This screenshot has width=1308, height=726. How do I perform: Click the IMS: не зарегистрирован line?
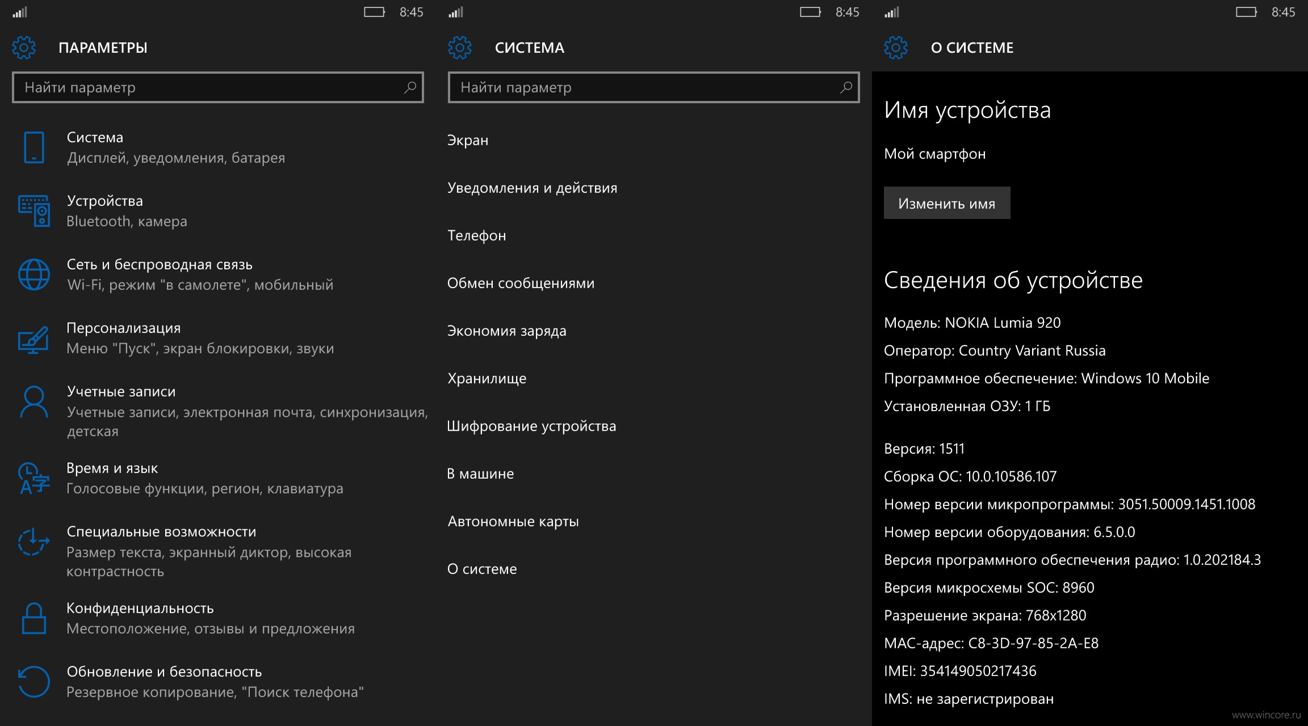tap(969, 699)
